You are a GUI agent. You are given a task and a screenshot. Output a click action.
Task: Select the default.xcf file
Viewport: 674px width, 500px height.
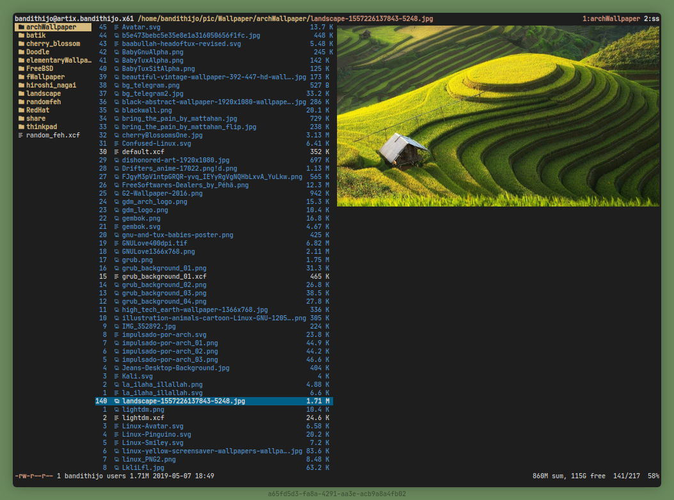(x=143, y=152)
